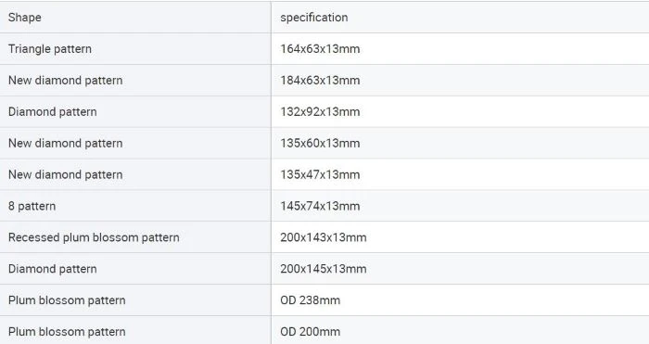Image resolution: width=649 pixels, height=344 pixels.
Task: Click New diamond pattern beside 135x60x13mm
Action: (135, 143)
